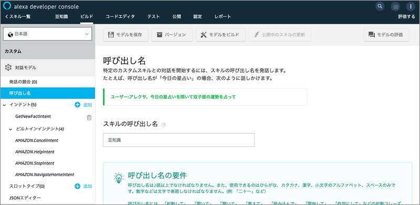The width and height of the screenshot is (420, 205).
Task: Open AMAZON.HelpIntent
Action: point(35,152)
